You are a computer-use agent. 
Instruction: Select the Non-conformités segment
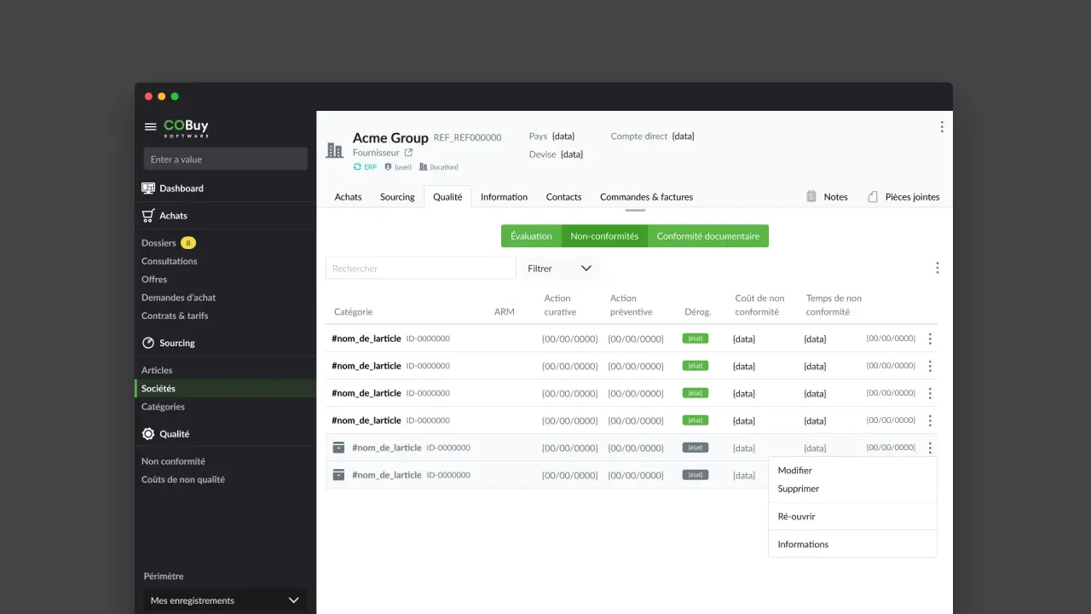click(604, 236)
